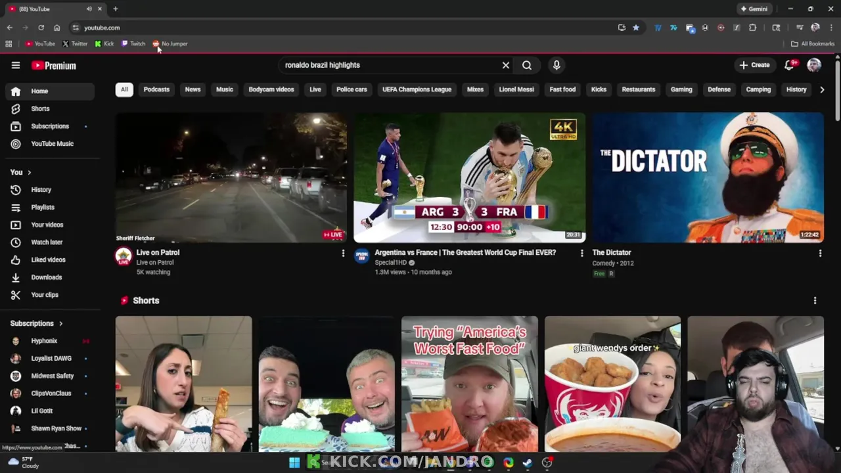Open Watch later list
This screenshot has height=473, width=841.
click(50, 242)
